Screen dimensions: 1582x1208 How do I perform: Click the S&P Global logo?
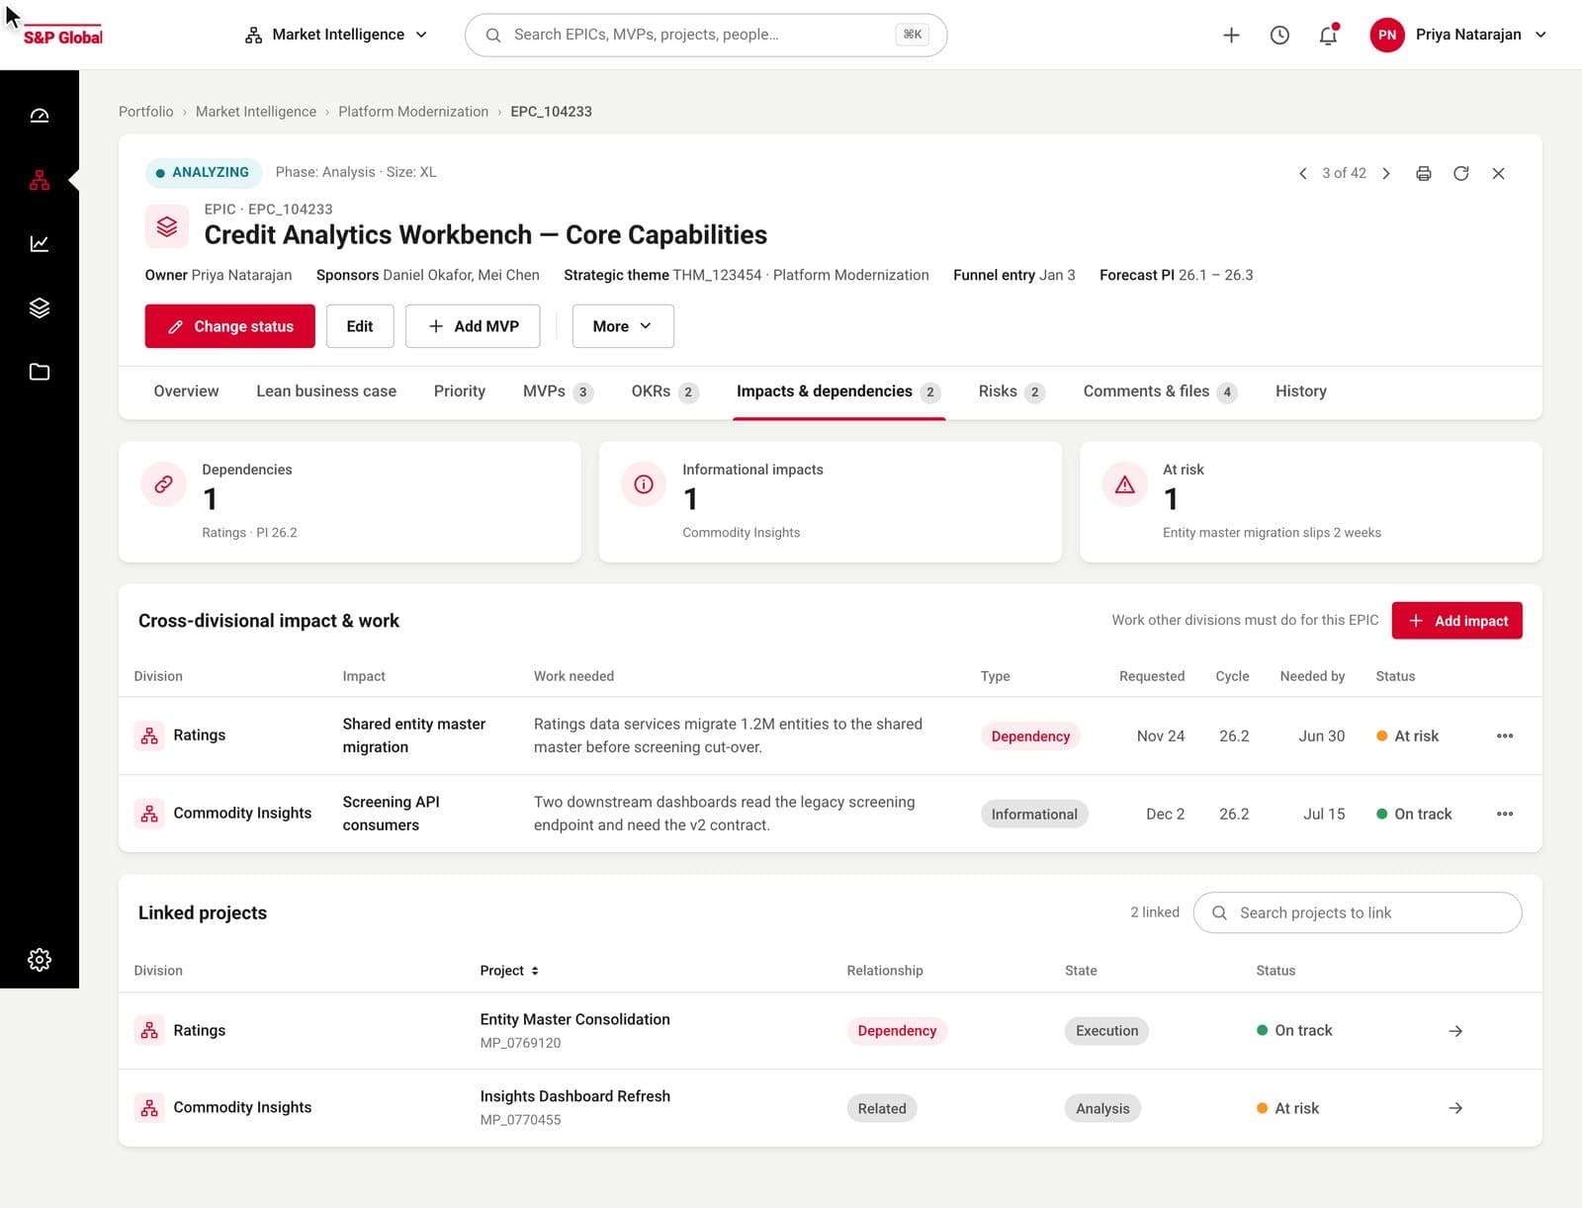click(x=62, y=37)
